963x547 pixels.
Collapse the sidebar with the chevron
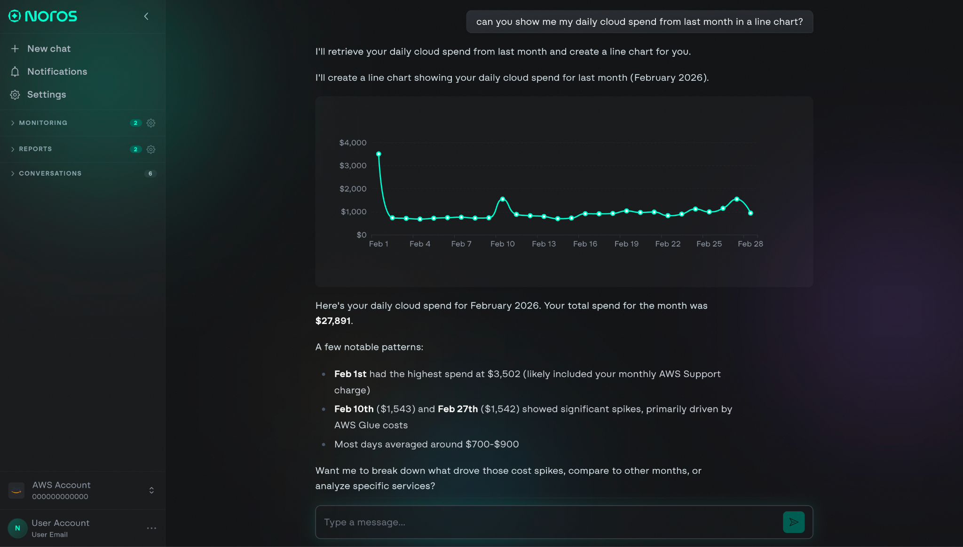(x=146, y=16)
